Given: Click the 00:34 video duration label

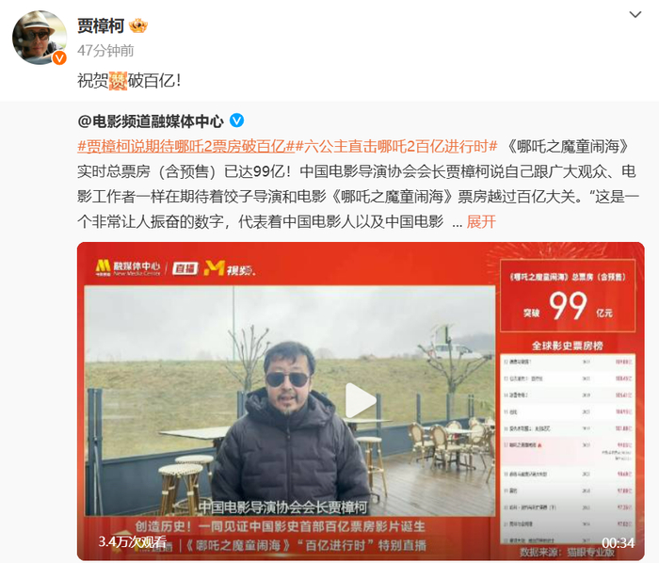Looking at the screenshot, I should 618,543.
